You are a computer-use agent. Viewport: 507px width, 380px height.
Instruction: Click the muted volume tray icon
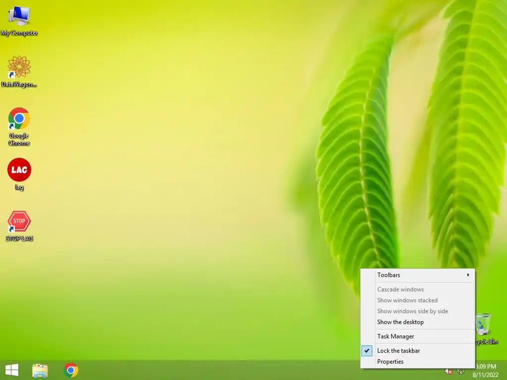pyautogui.click(x=449, y=372)
